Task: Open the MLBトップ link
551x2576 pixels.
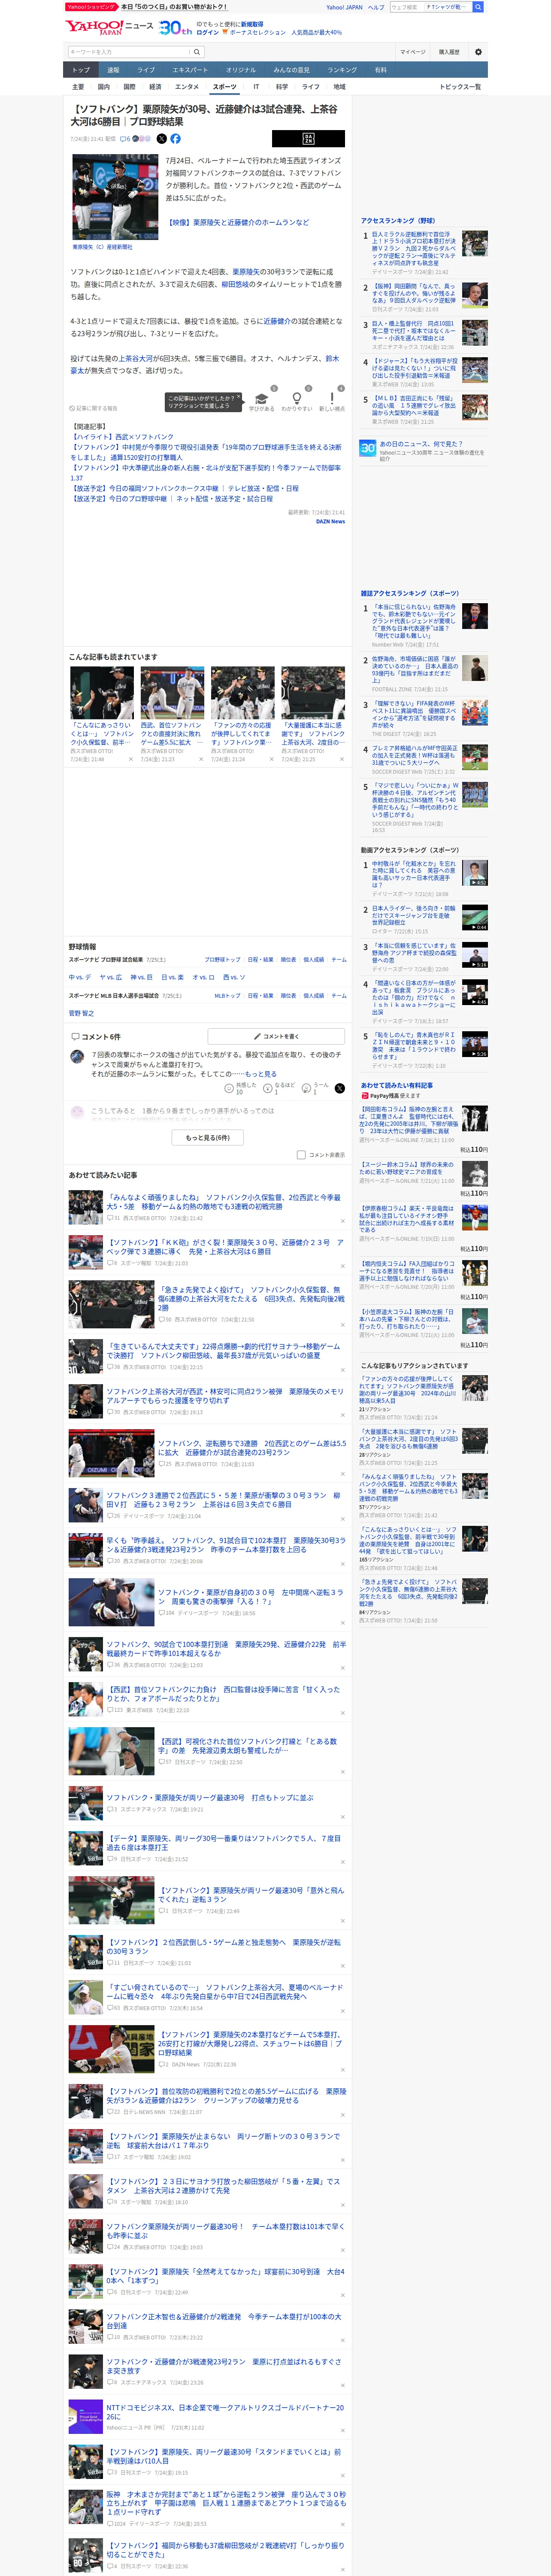Action: point(227,996)
